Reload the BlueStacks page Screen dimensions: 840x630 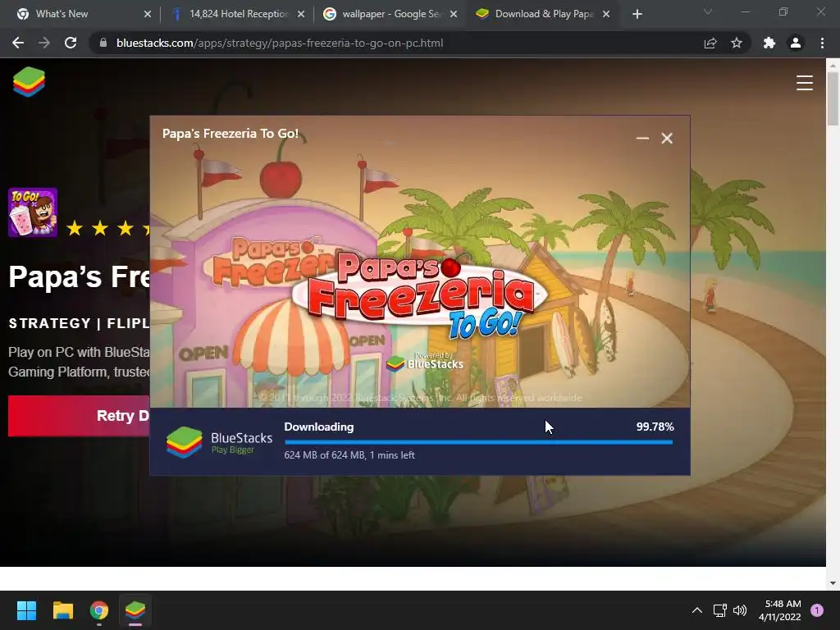pos(71,43)
